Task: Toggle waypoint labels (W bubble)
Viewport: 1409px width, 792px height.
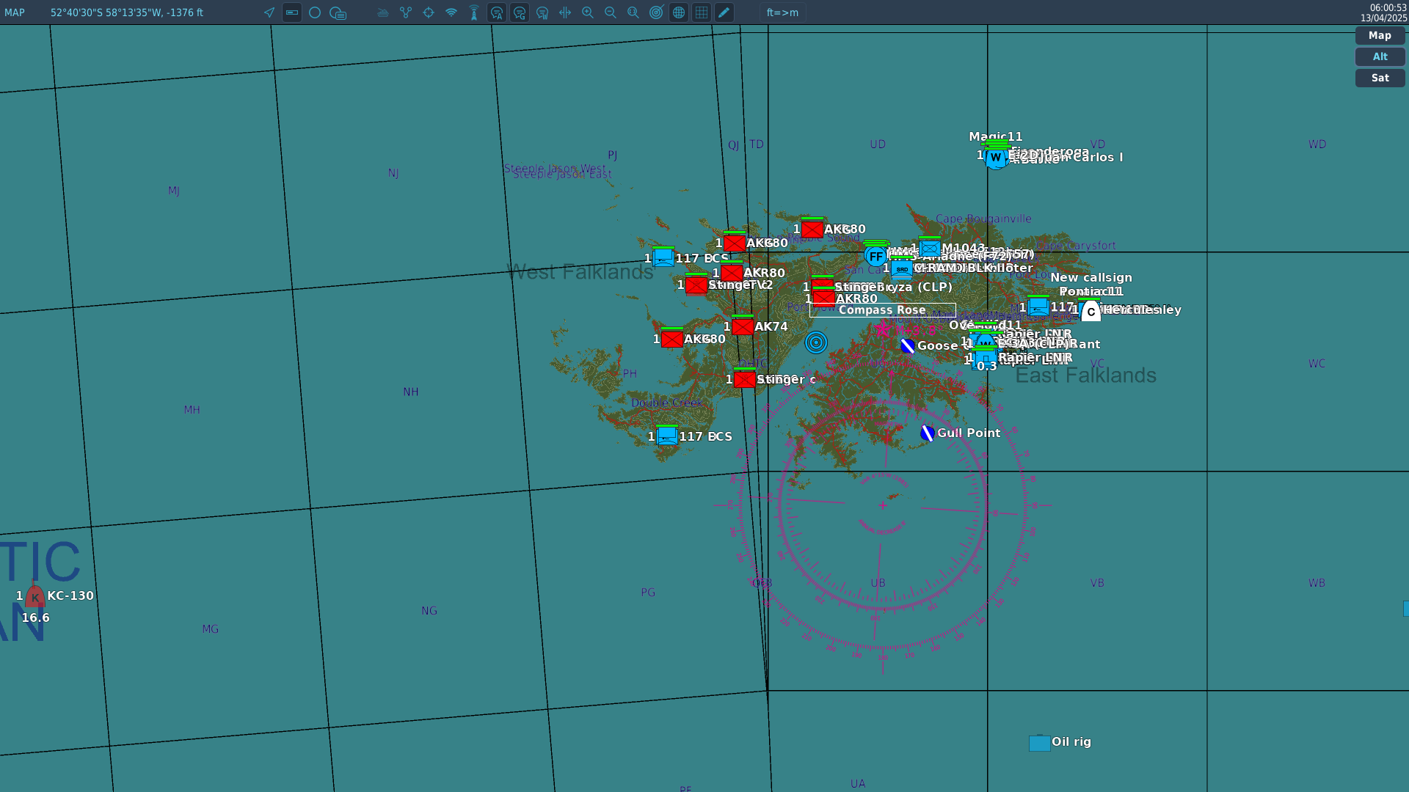Action: [x=542, y=12]
